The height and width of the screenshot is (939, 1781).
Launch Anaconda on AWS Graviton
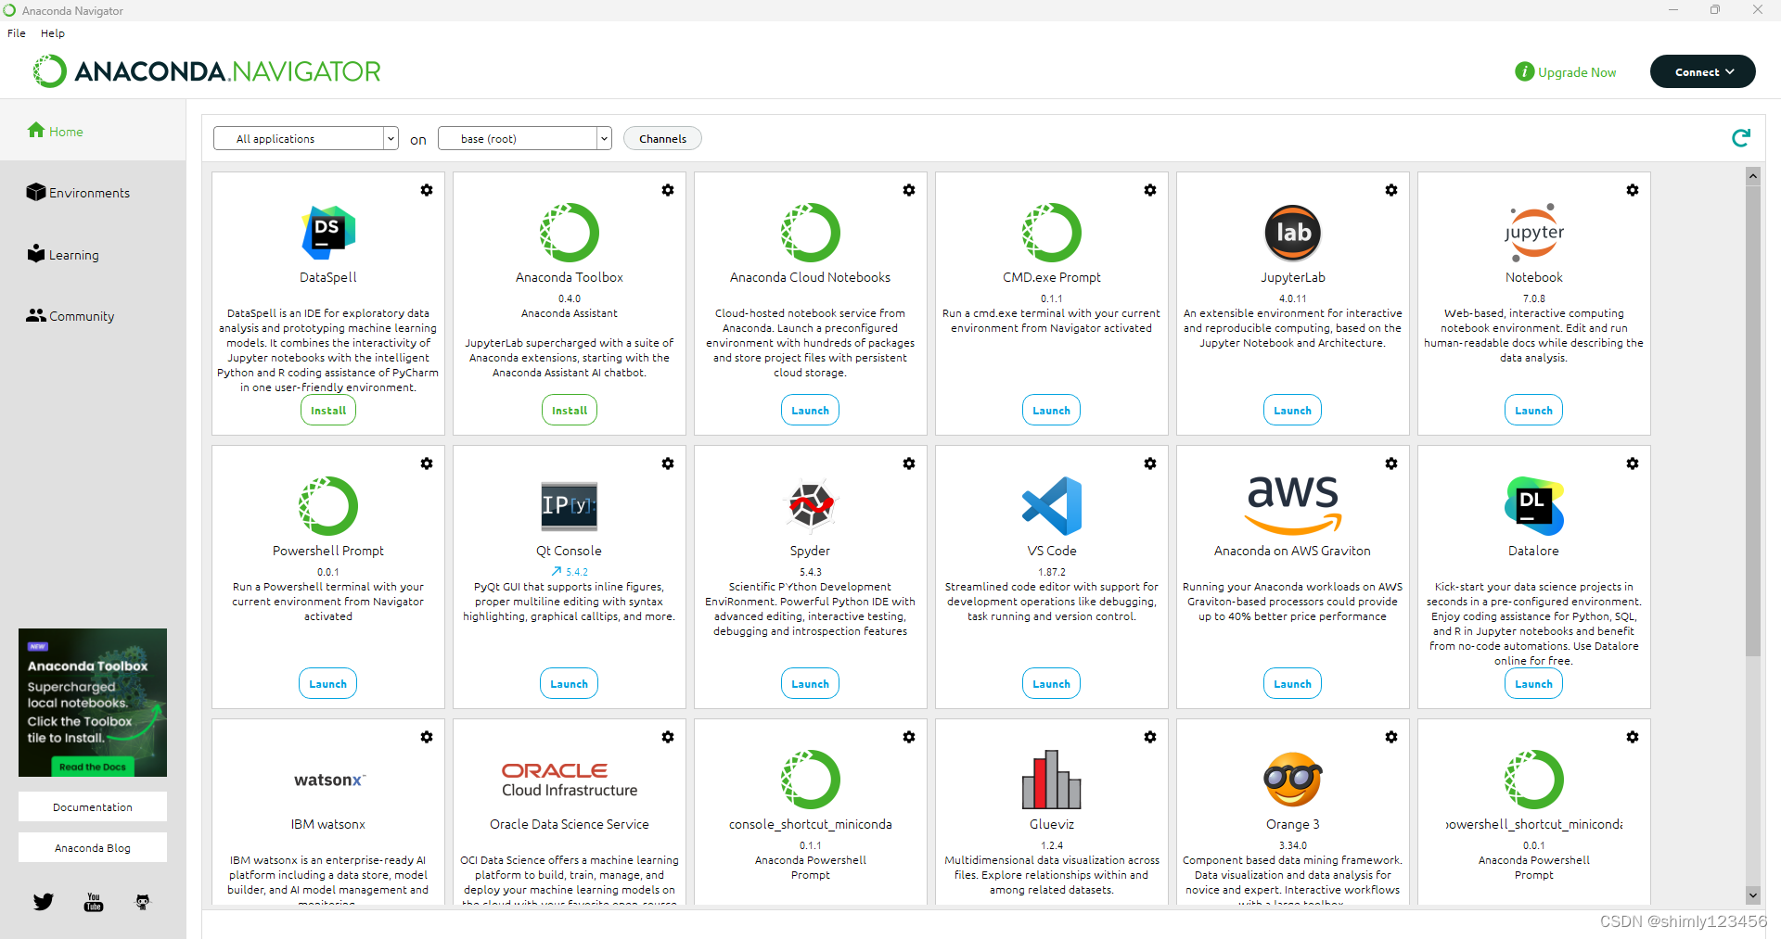click(1293, 684)
